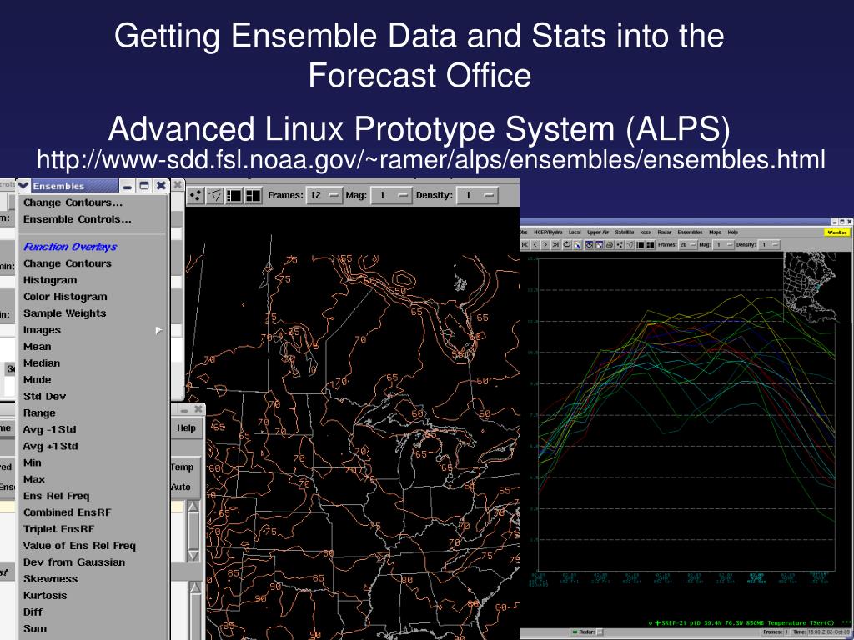Select Sum from the Ensembles menu
This screenshot has width=854, height=640.
click(35, 629)
